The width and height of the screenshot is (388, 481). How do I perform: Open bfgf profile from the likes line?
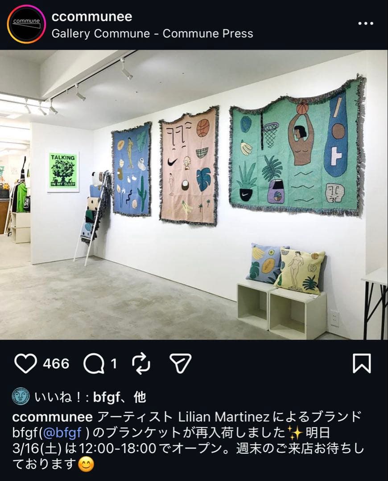[106, 398]
